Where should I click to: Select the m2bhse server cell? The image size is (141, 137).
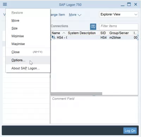pos(115,37)
